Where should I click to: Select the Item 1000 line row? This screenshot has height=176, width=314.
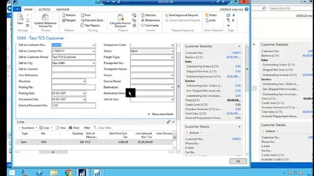tap(94, 142)
